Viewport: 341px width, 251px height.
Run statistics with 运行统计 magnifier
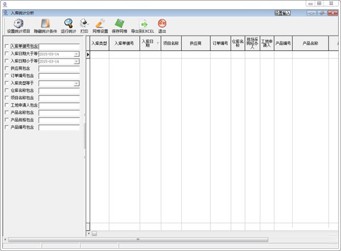68,26
